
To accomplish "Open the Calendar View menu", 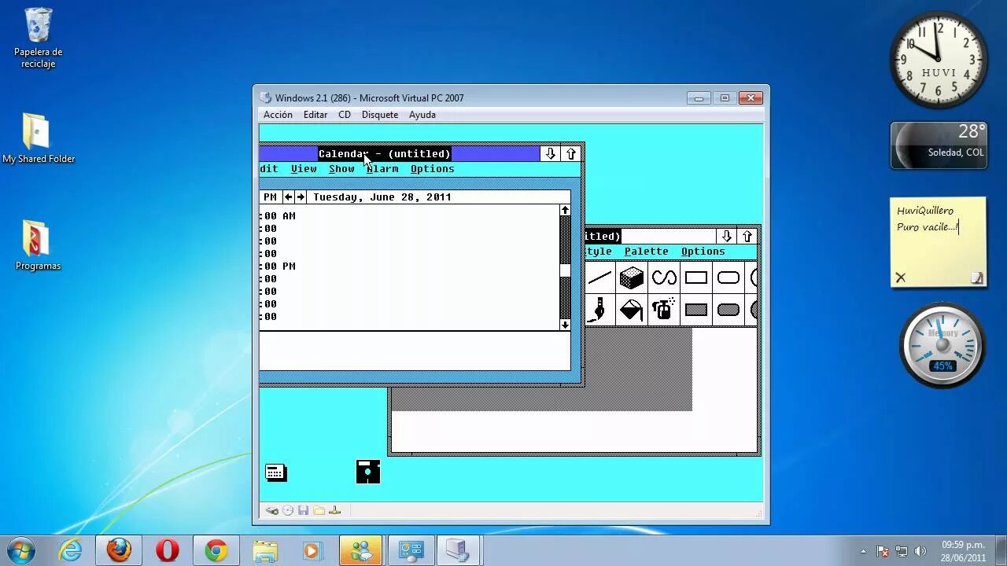I will 304,169.
